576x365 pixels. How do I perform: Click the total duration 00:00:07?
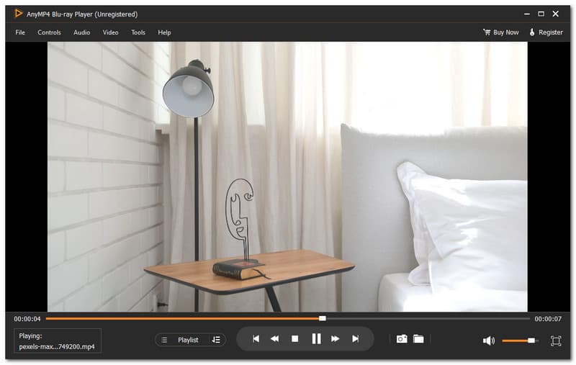point(548,319)
